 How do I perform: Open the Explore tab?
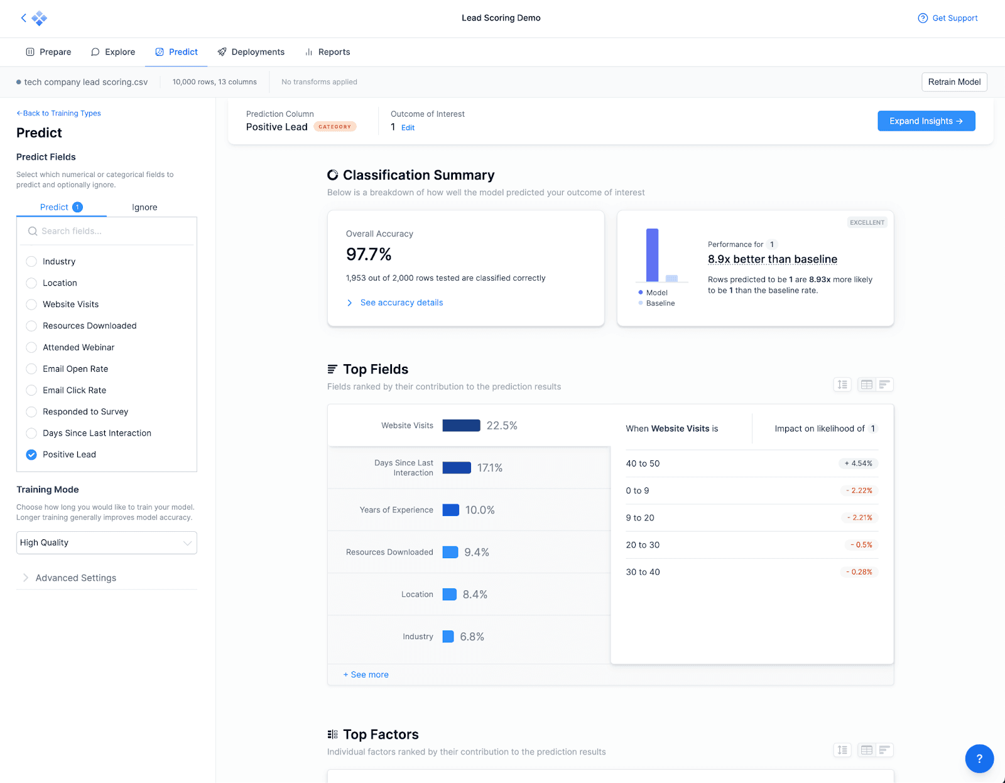click(113, 52)
